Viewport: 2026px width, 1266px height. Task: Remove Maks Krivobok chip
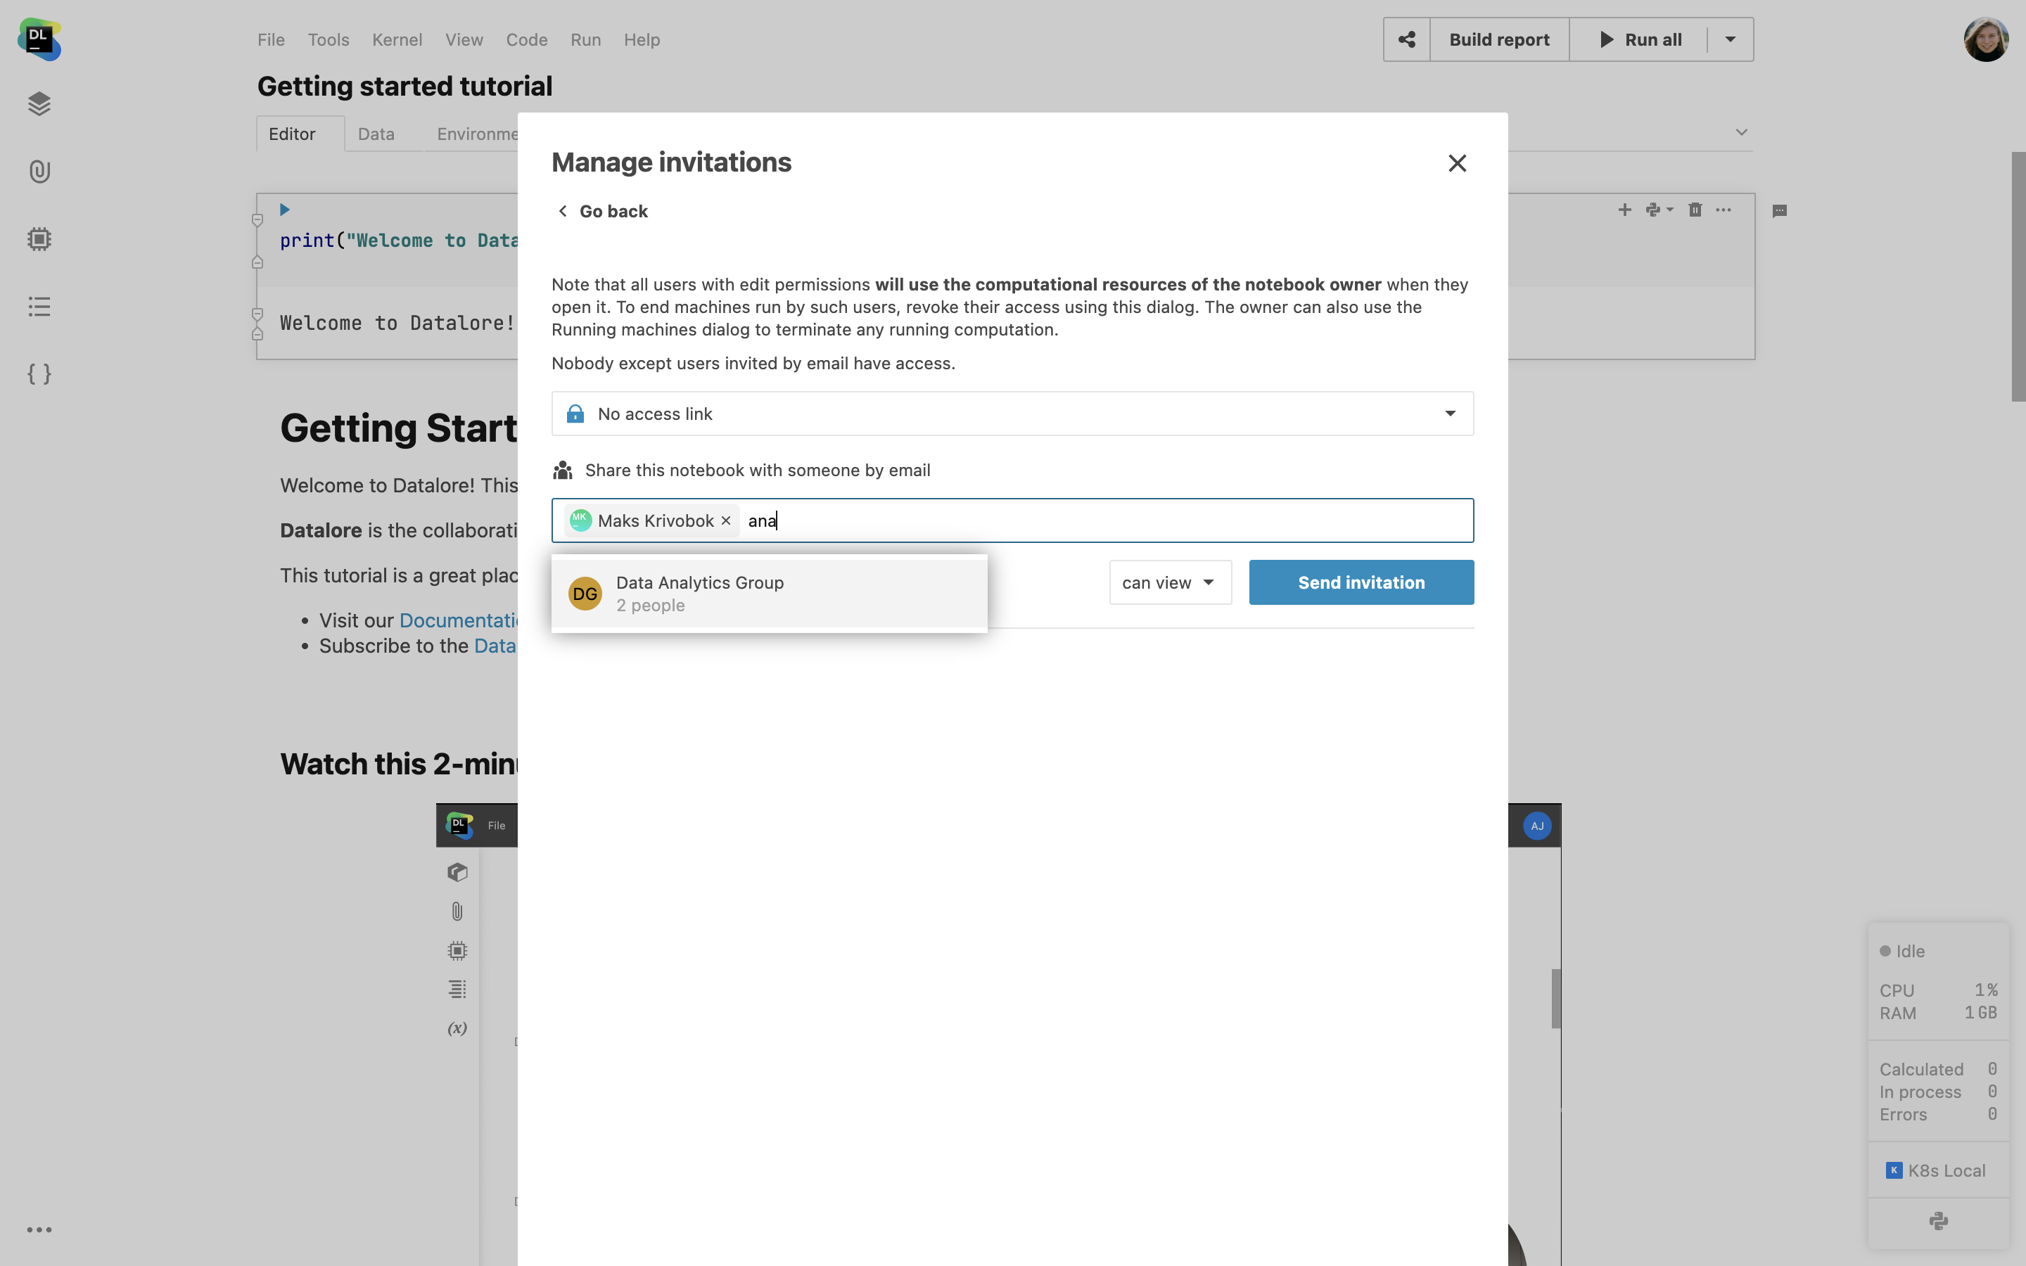[x=726, y=520]
